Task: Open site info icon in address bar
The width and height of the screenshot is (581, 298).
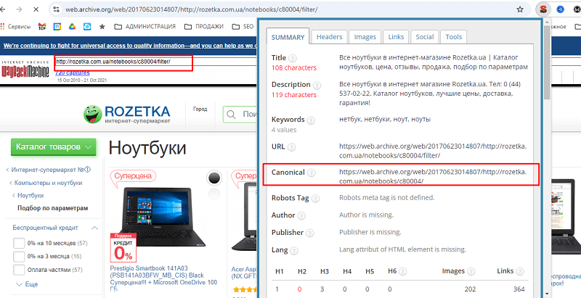Action: (x=56, y=9)
